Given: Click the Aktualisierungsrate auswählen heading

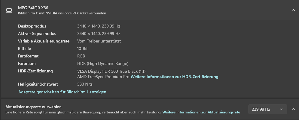Looking at the screenshot, I should (x=33, y=107).
